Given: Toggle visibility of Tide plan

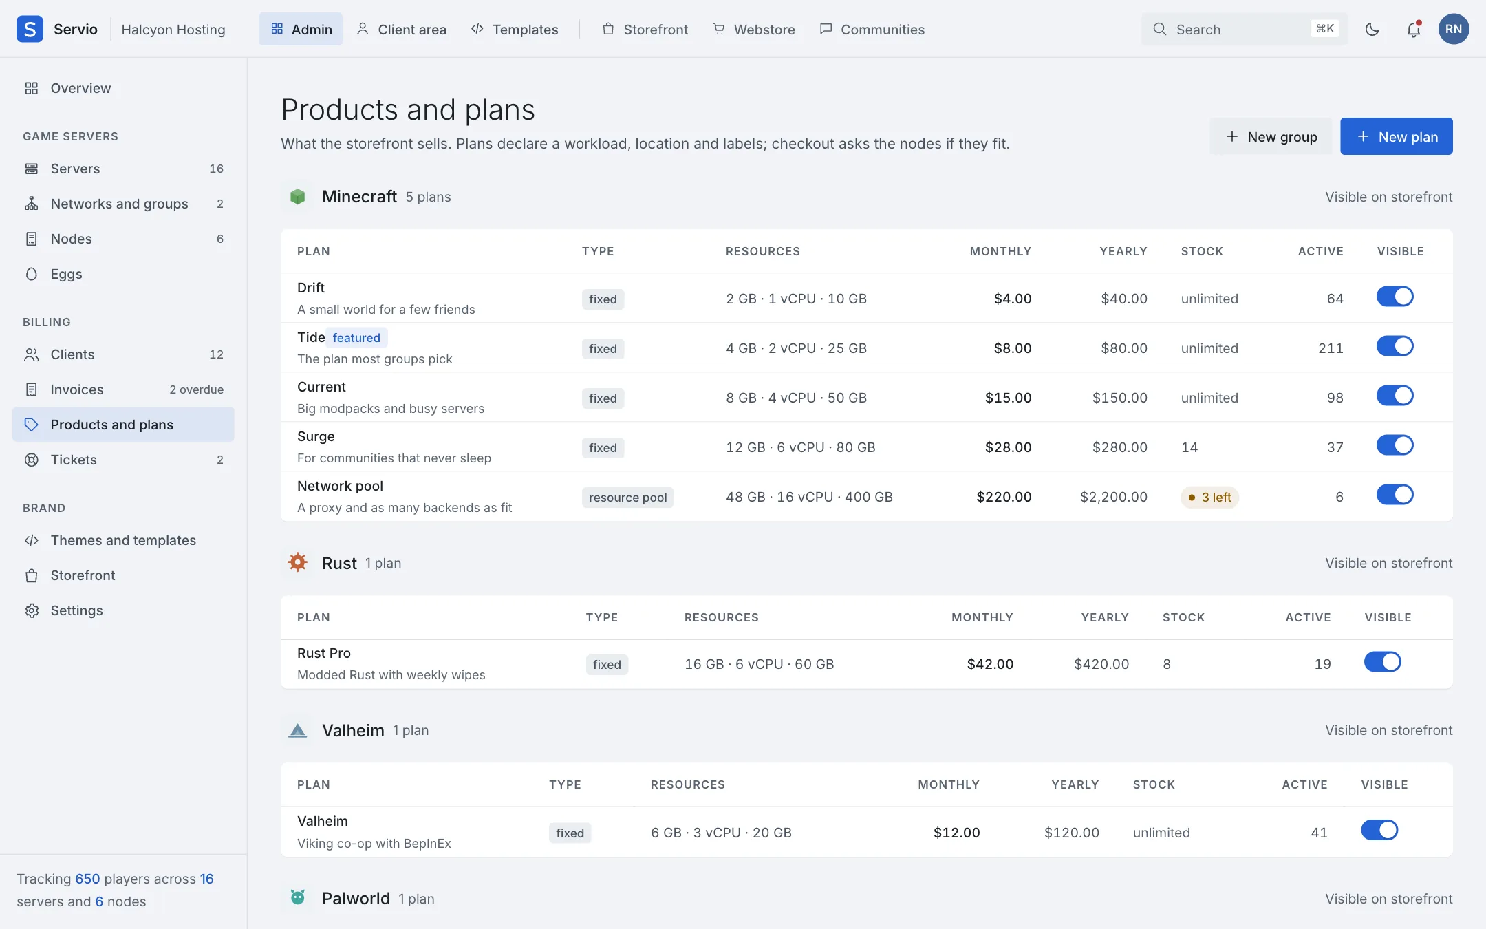Looking at the screenshot, I should click(x=1395, y=346).
